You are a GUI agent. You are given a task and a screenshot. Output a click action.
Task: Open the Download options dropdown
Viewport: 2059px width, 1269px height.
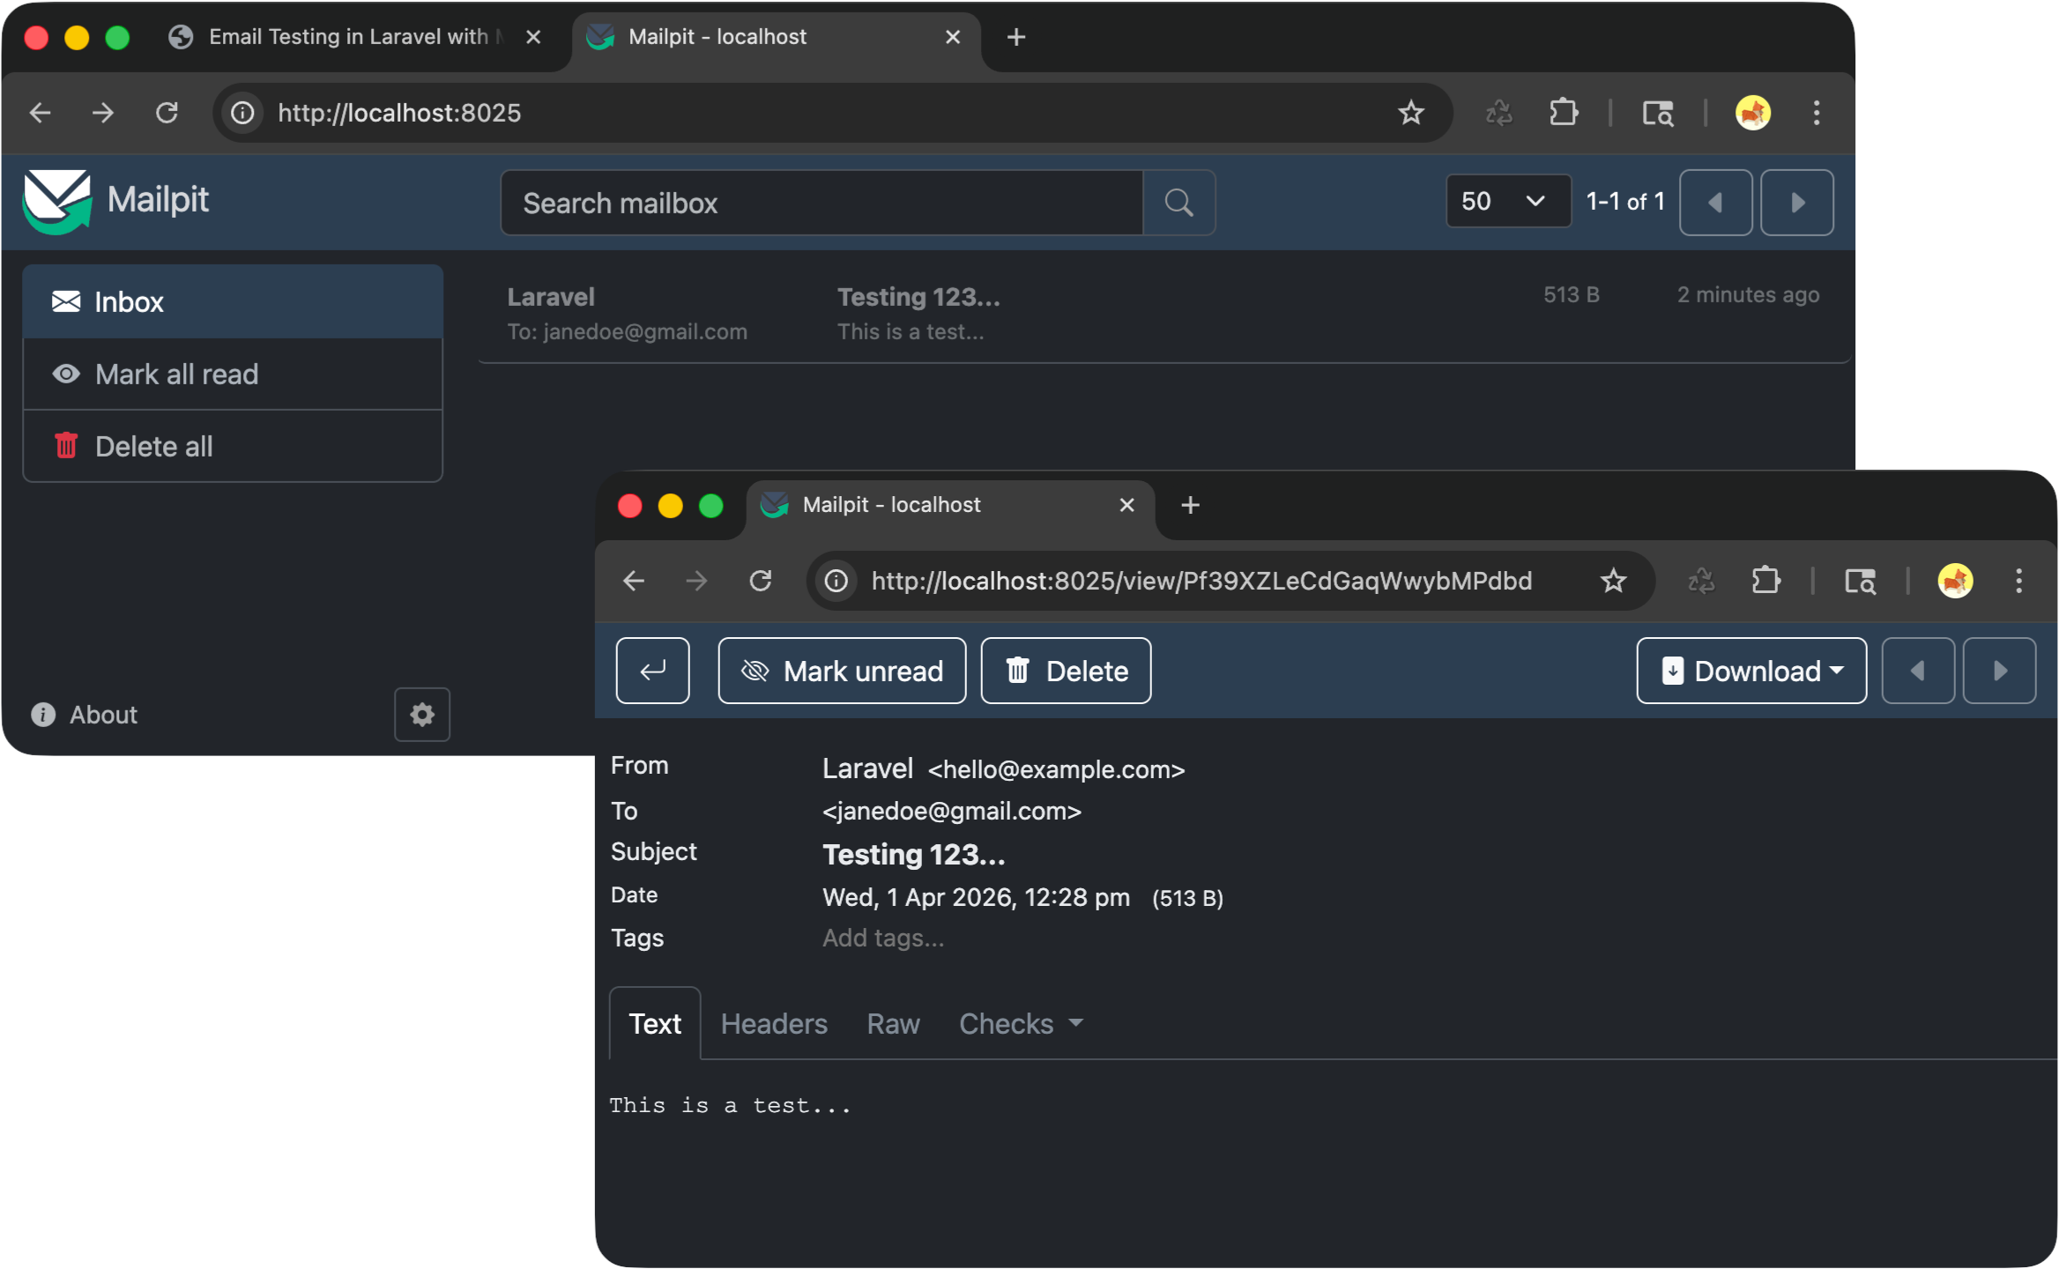(1751, 671)
